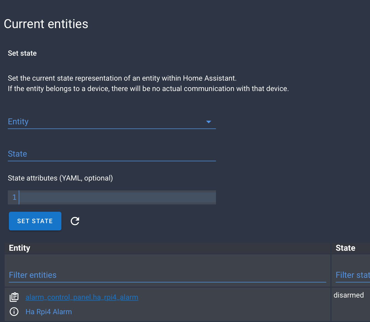This screenshot has width=370, height=322.
Task: Focus the Filter states field
Action: click(353, 275)
